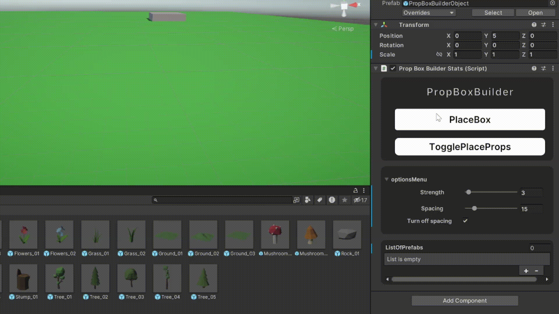Collapse the Transform component

point(376,25)
